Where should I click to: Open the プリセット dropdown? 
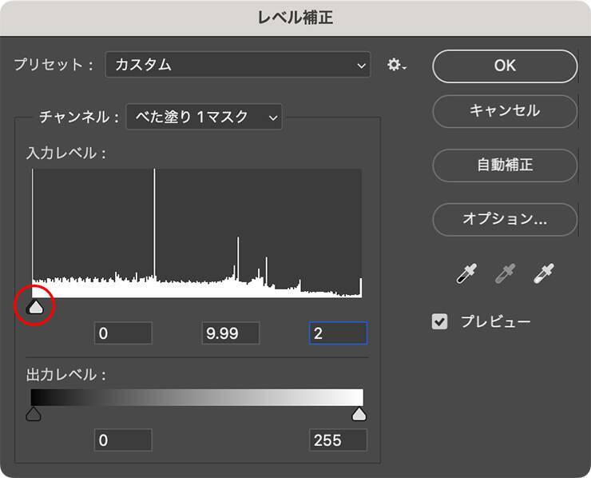click(237, 66)
